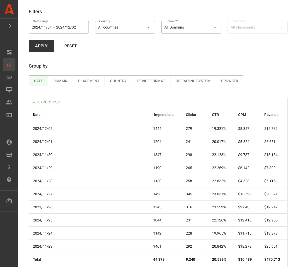
Task: Open the help question mark icon
Action: [x=9, y=180]
